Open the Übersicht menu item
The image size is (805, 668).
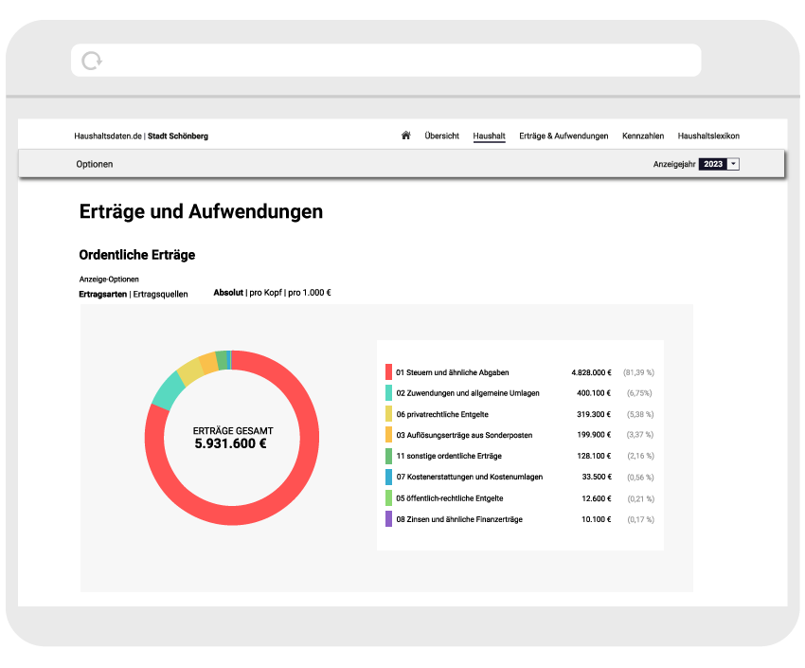441,136
